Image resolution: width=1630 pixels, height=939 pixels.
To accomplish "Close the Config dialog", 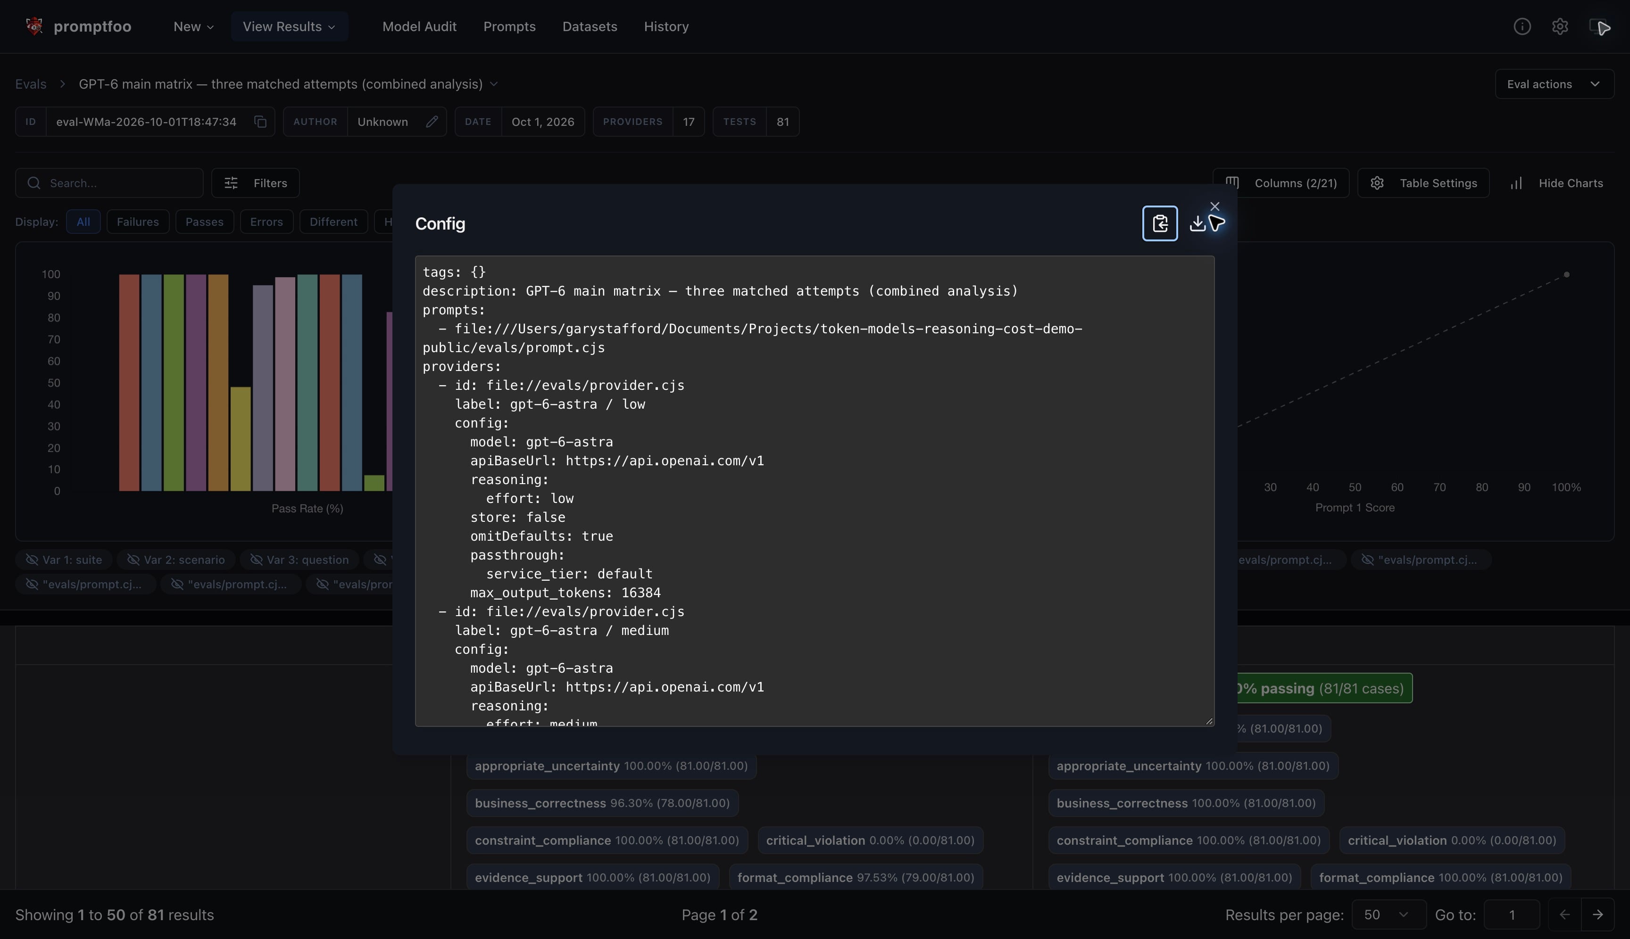I will click(1214, 206).
